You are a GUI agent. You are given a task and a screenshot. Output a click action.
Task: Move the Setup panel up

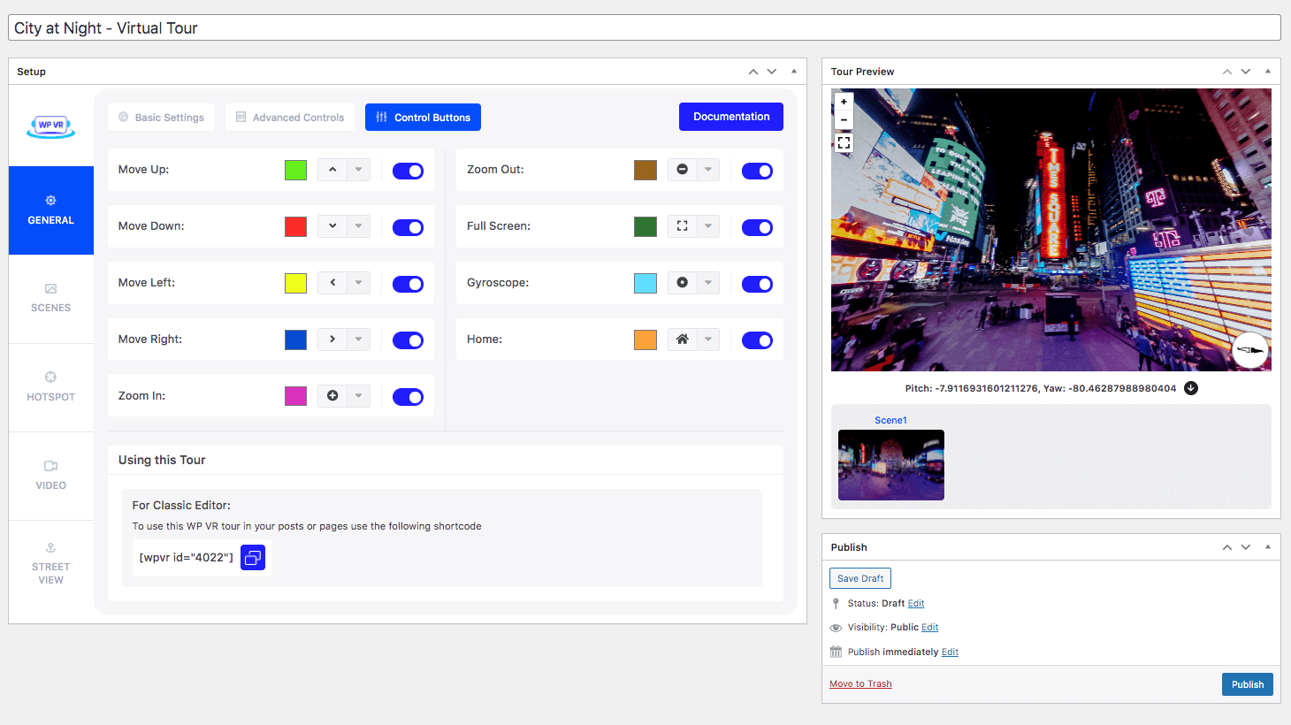(753, 72)
